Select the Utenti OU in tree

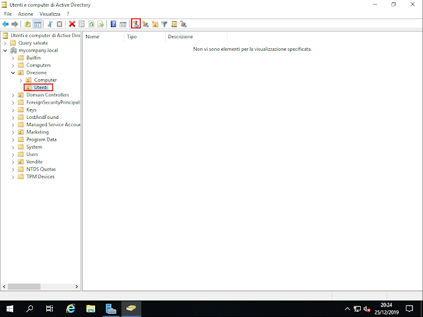coord(41,87)
